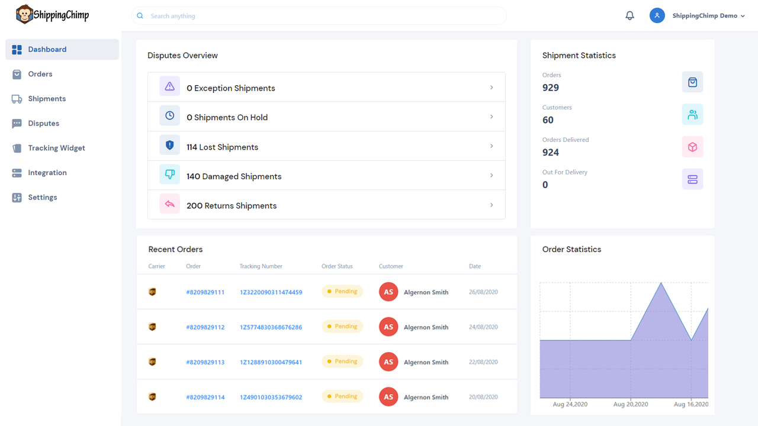Image resolution: width=758 pixels, height=426 pixels.
Task: Click Pending status badge for order #8209829114
Action: pos(342,396)
